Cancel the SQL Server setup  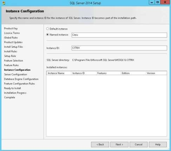pyautogui.click(x=139, y=145)
